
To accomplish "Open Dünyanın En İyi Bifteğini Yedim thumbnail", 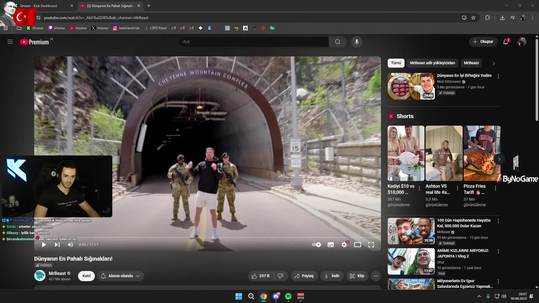I will click(x=411, y=86).
